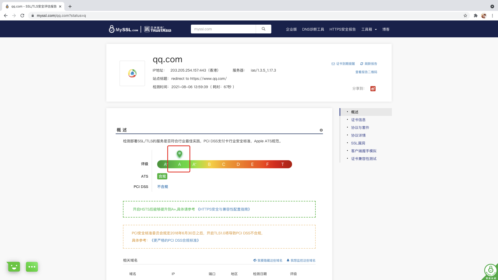This screenshot has width=498, height=280.
Task: Click the search magnifier button
Action: click(x=263, y=29)
